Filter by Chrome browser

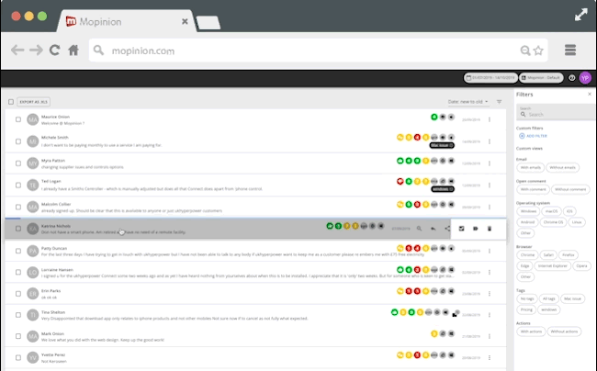(527, 255)
